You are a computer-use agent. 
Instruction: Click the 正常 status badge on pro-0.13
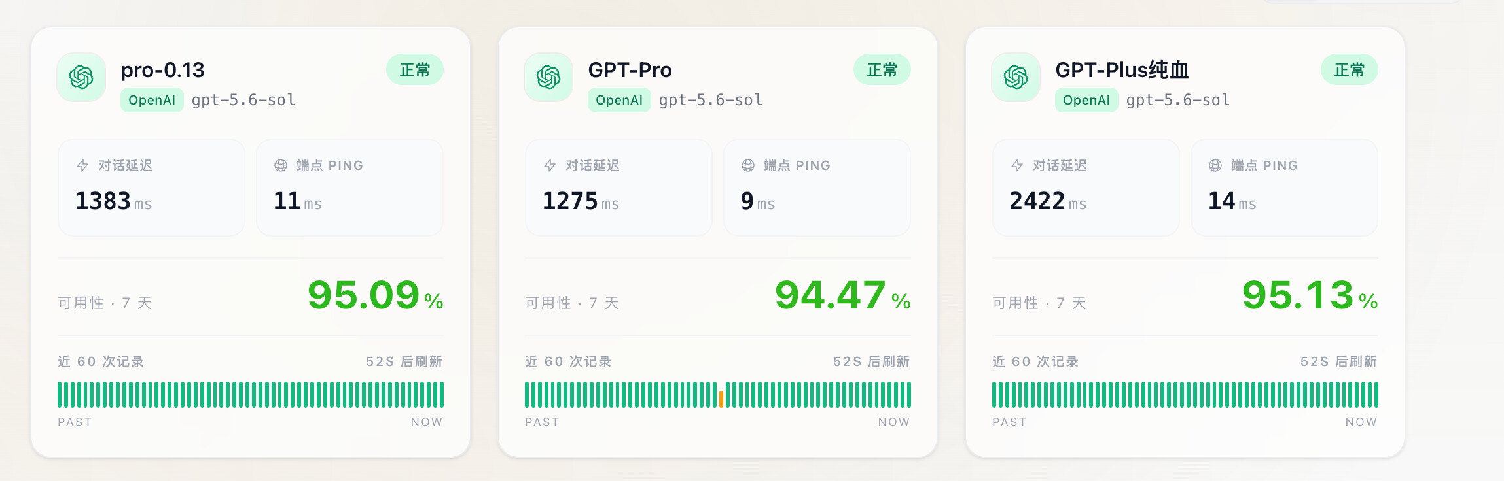click(415, 70)
